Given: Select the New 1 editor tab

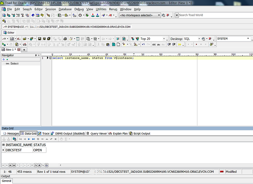Looking at the screenshot, I should 11,50.
